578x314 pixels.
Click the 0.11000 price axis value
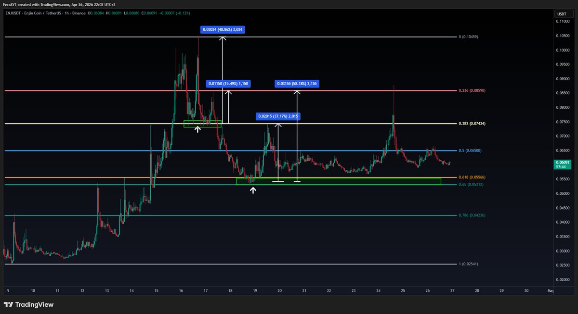[564, 22]
